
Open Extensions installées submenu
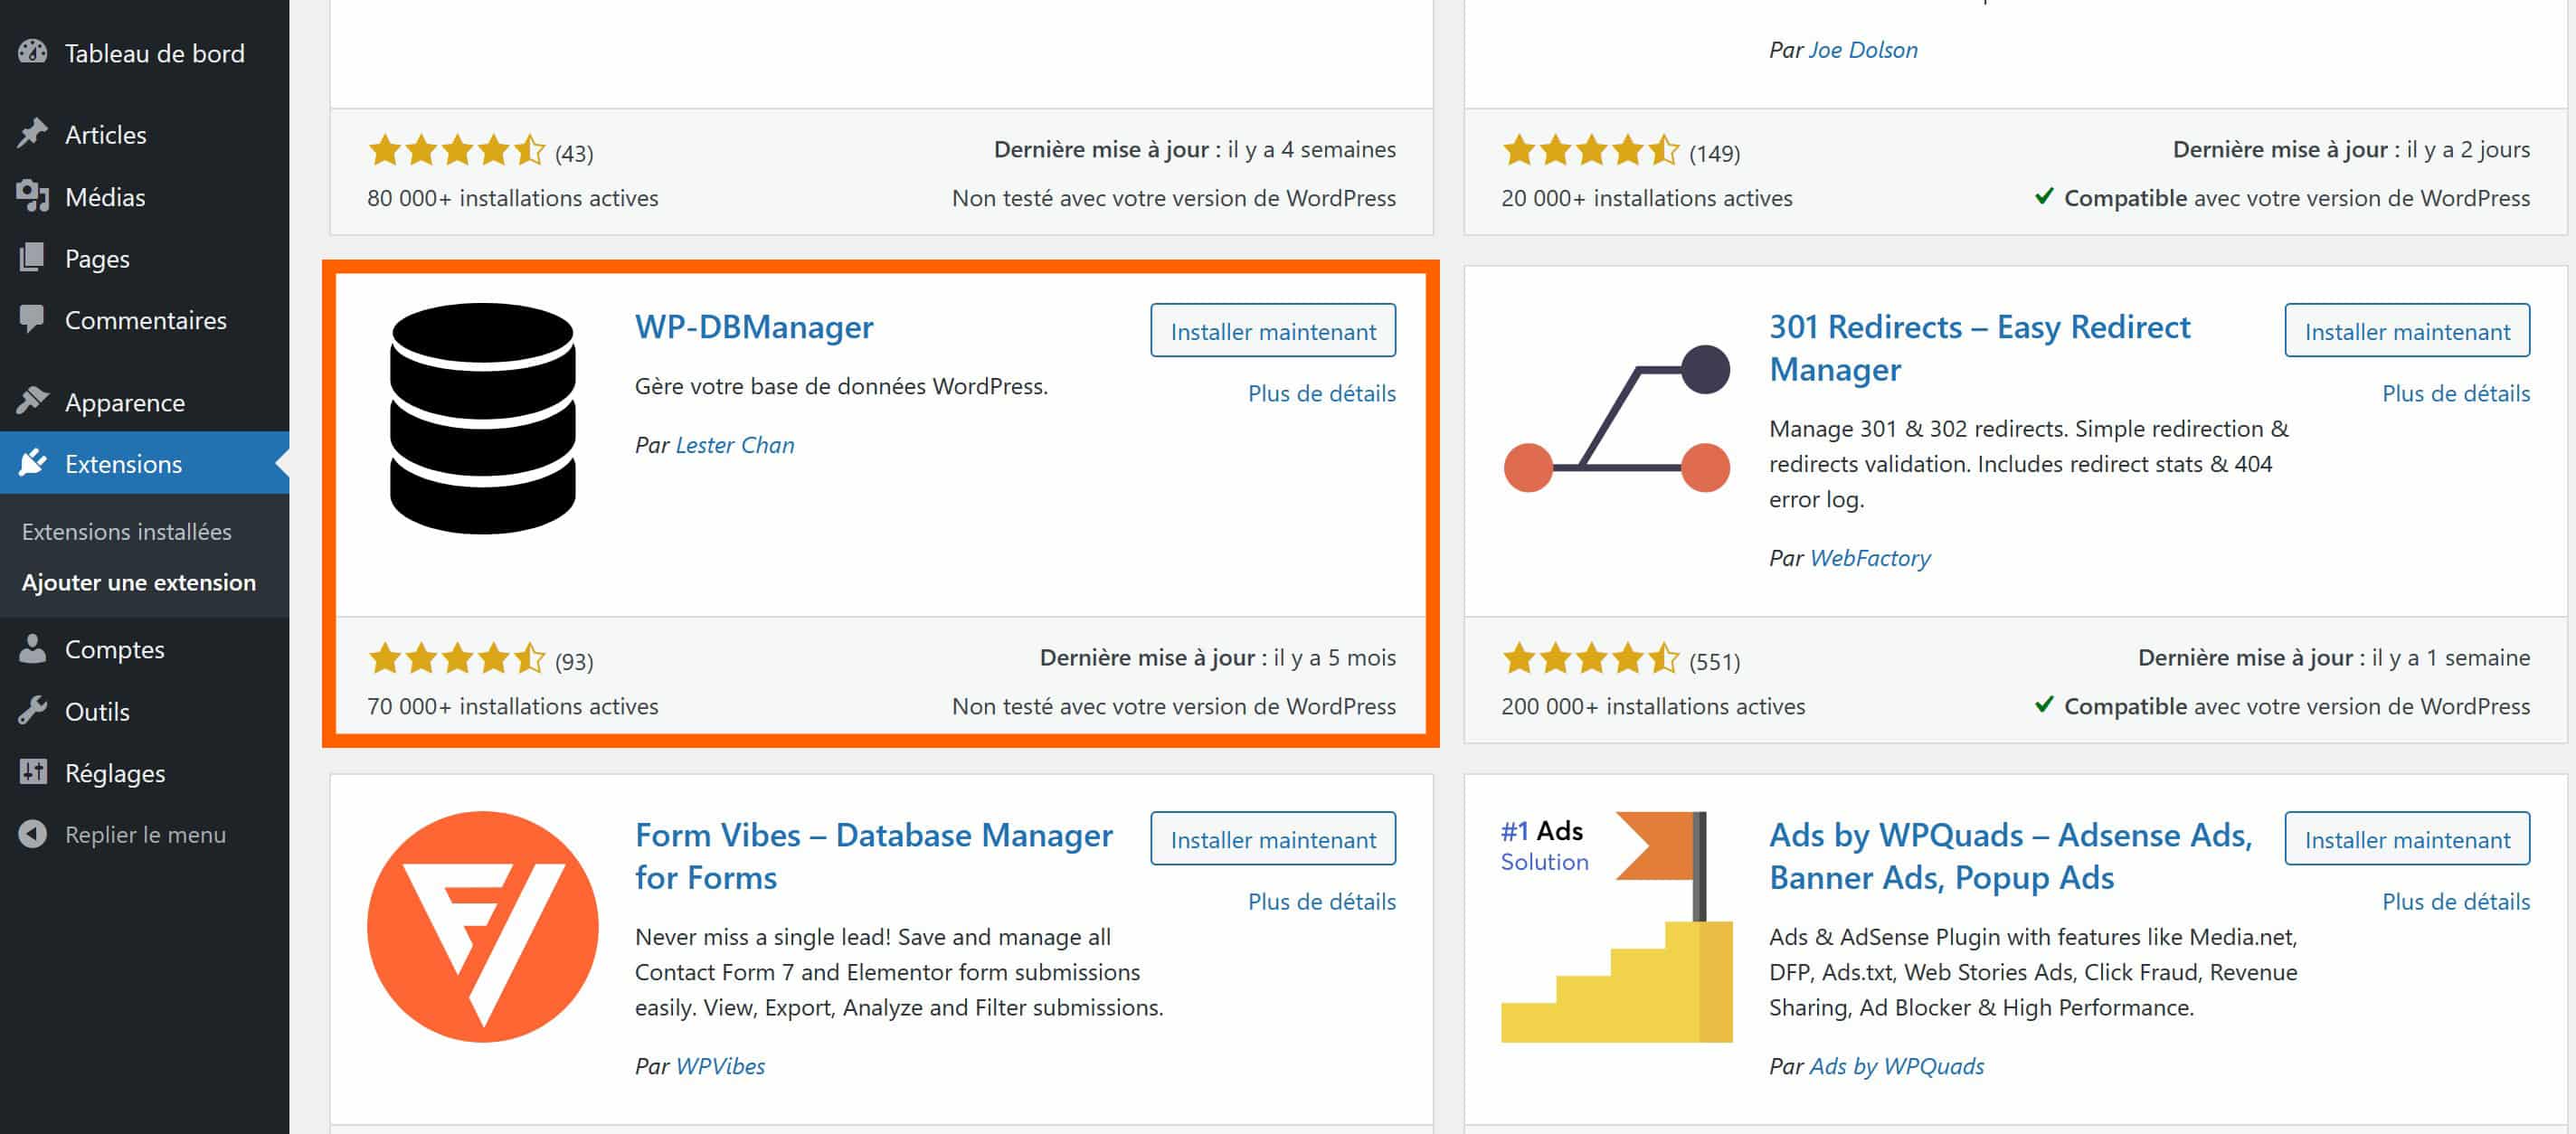click(126, 531)
